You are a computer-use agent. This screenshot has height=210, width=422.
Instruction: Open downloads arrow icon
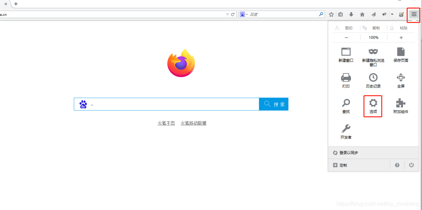point(351,14)
